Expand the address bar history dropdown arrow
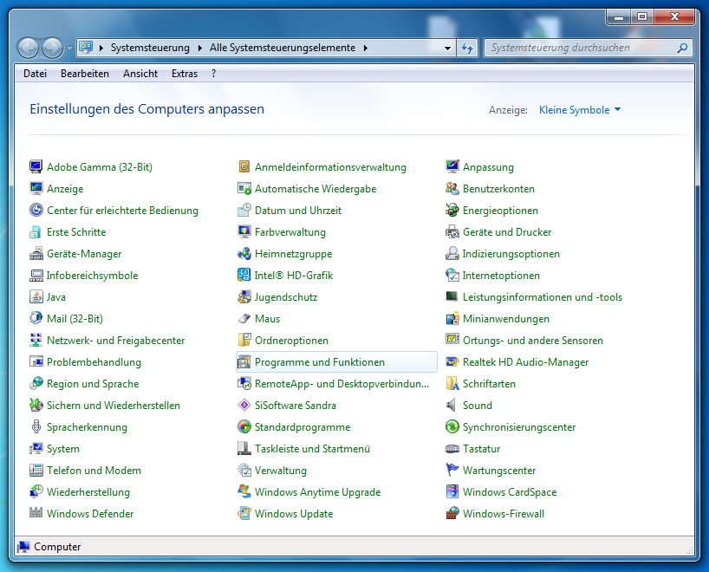709x572 pixels. [x=447, y=49]
